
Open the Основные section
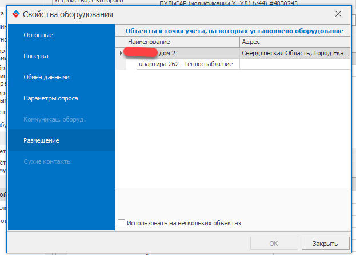[x=38, y=35]
